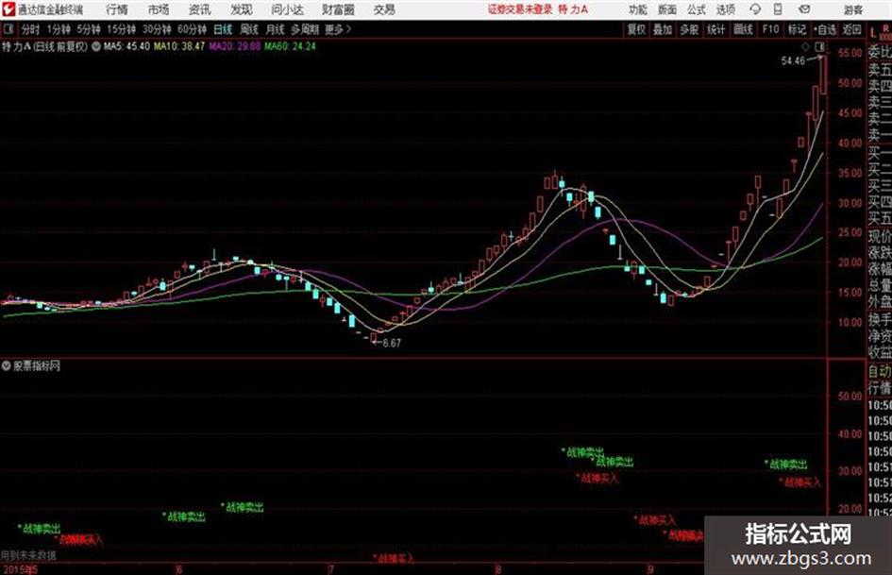Open the 选项 menu
The image size is (892, 575).
725,9
